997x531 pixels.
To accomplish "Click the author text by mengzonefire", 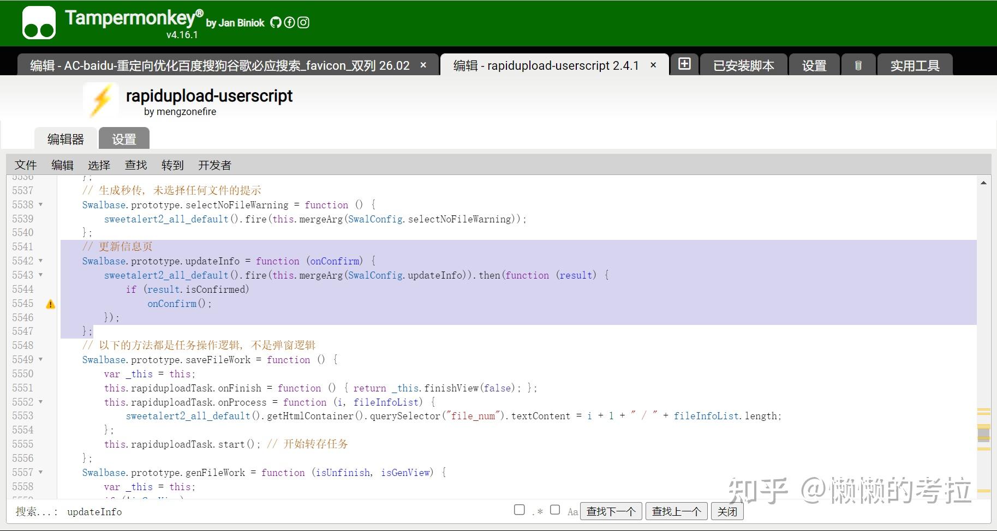I will tap(180, 112).
